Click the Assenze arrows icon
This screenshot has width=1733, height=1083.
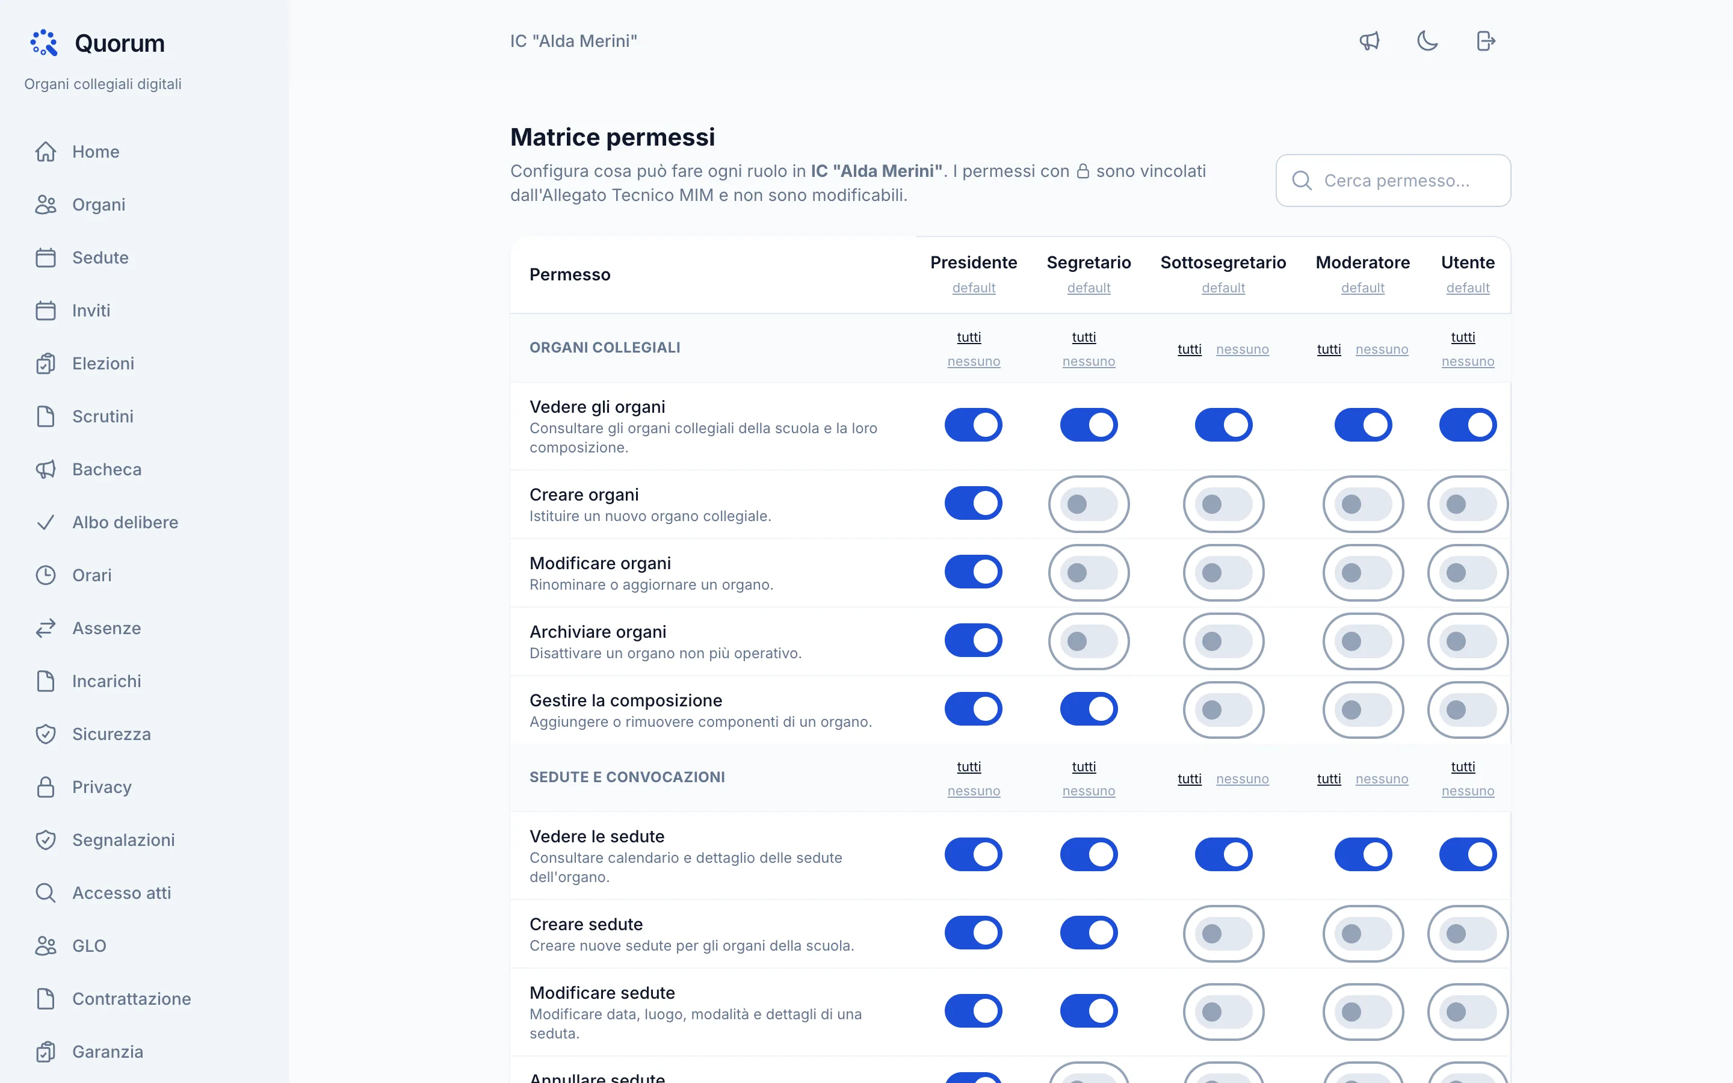(x=46, y=628)
